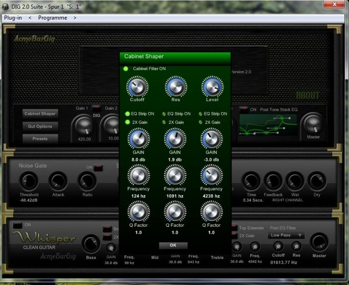
Task: Click the Treble Freq knob showing 4042 hz
Action: point(255,247)
